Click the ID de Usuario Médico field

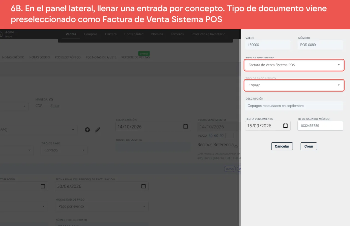(x=320, y=126)
